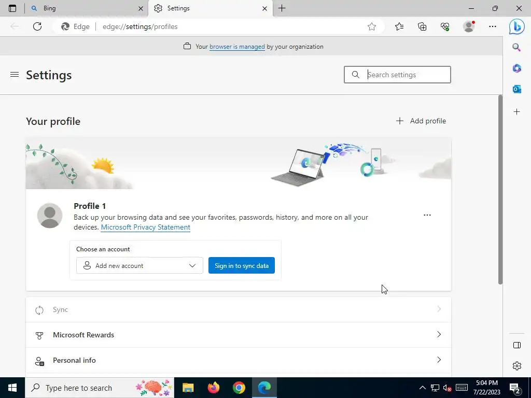Click the settings page vertical scrollbar
The height and width of the screenshot is (398, 531).
point(500,190)
